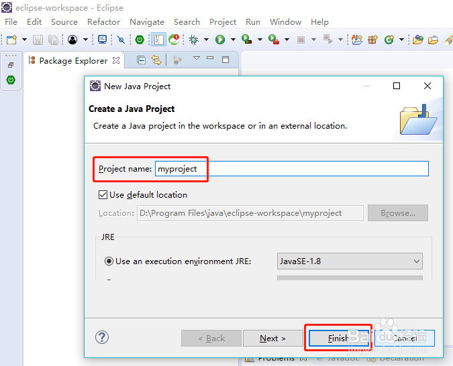
Task: Maximize the Package Explorer view
Action: 225,60
